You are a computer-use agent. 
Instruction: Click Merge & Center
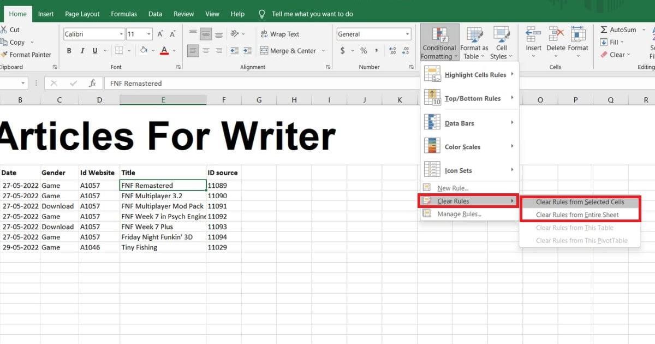click(290, 50)
